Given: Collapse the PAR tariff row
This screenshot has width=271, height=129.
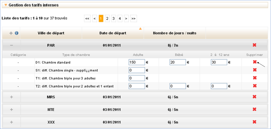Looking at the screenshot, I should (11, 45).
